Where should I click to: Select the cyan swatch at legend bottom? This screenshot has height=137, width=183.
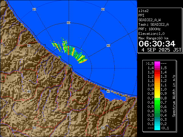click(157, 128)
